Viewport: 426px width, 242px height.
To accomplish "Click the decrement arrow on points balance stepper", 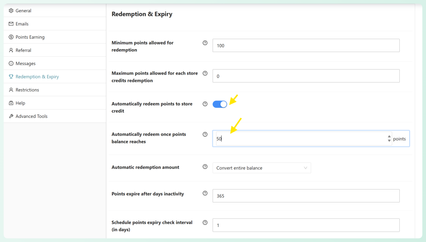I will tap(389, 141).
